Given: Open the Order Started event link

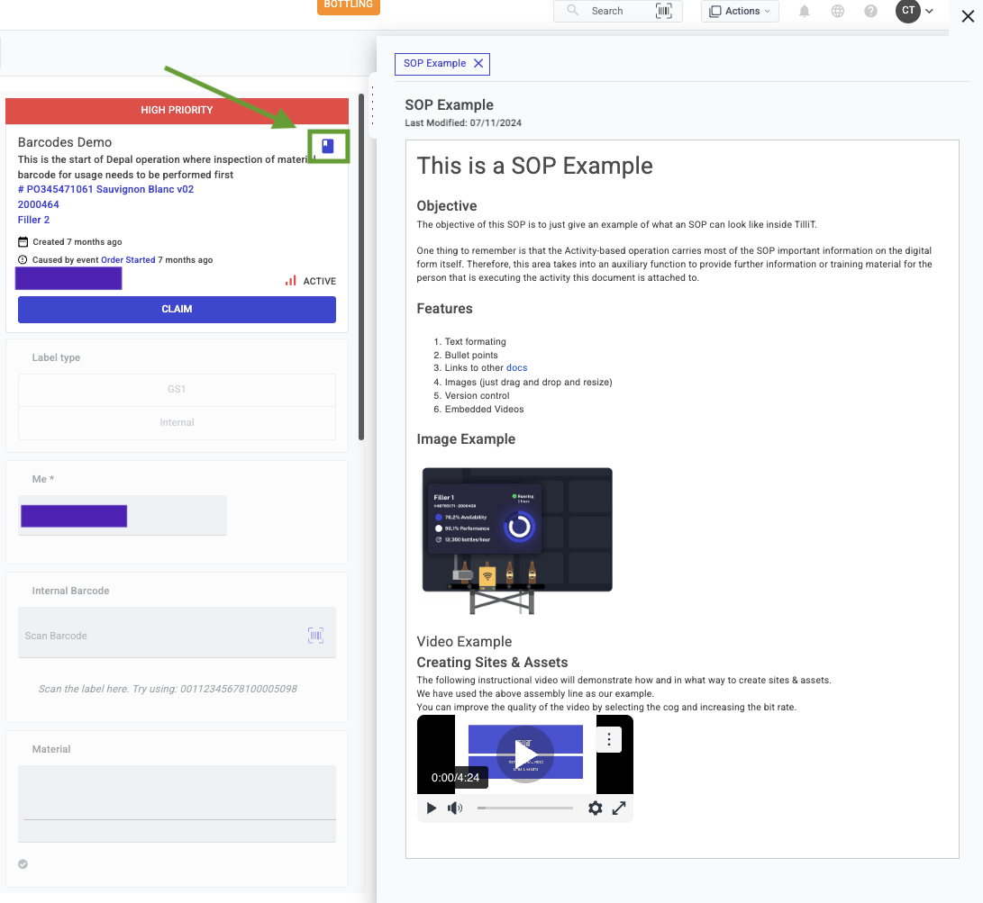Looking at the screenshot, I should click(x=128, y=260).
